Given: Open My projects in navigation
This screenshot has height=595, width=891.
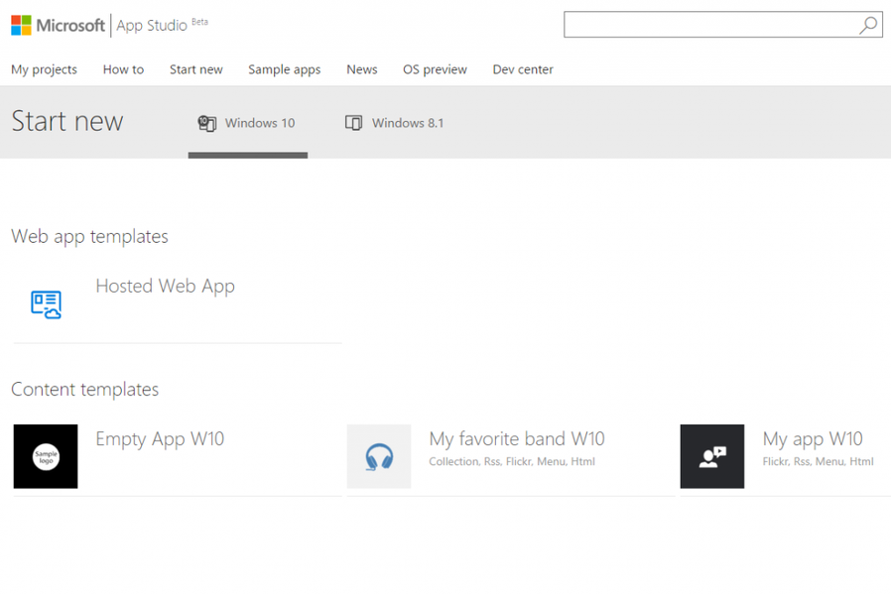Looking at the screenshot, I should (44, 69).
